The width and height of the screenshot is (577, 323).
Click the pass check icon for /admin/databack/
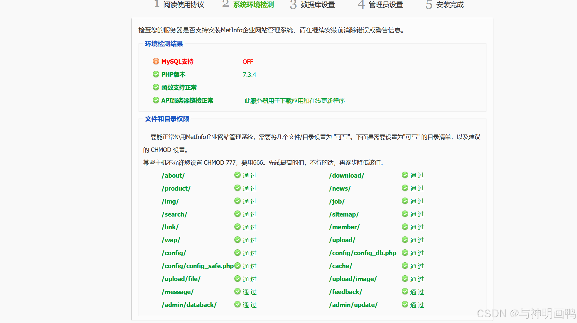pyautogui.click(x=237, y=304)
